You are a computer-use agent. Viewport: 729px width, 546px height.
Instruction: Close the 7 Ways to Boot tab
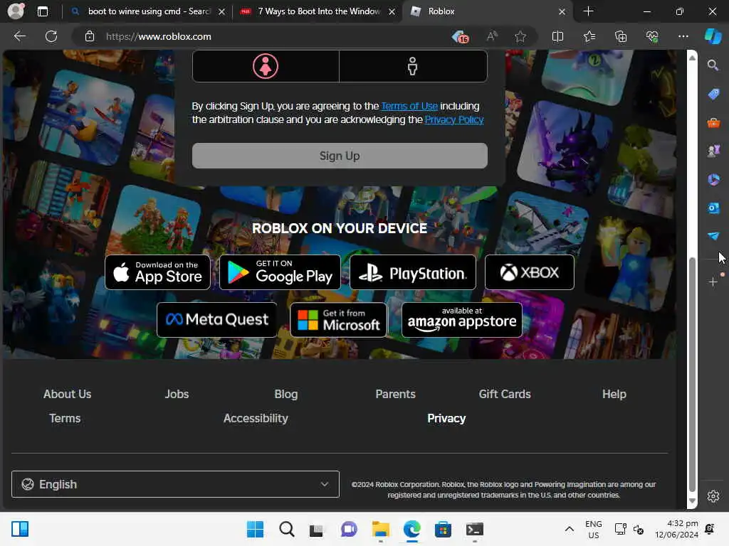point(392,11)
